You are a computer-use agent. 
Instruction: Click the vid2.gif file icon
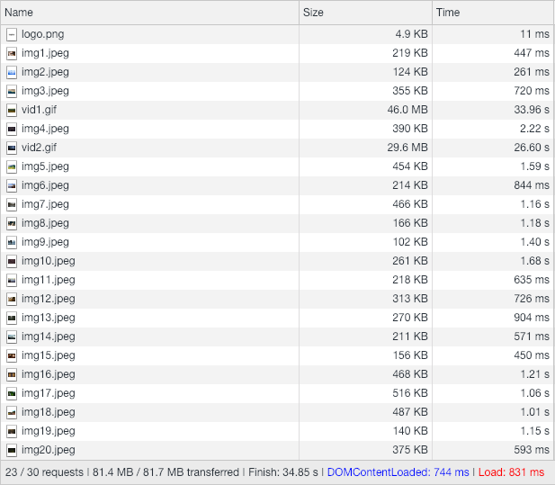coord(12,148)
